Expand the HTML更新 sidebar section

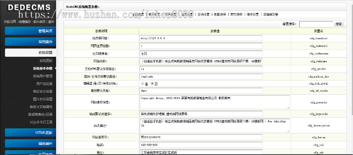tap(30, 133)
